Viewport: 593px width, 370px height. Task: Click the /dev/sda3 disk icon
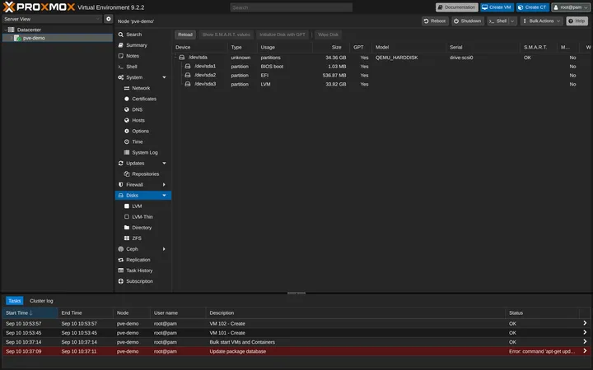pos(187,84)
